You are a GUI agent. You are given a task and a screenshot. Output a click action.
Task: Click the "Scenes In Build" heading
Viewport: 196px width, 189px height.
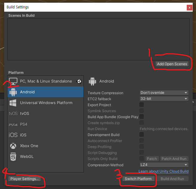21,16
